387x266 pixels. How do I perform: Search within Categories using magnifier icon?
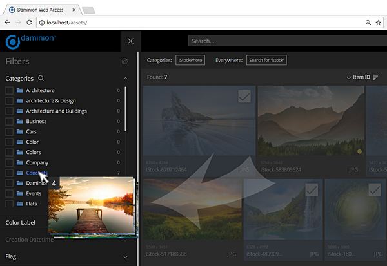coord(41,79)
